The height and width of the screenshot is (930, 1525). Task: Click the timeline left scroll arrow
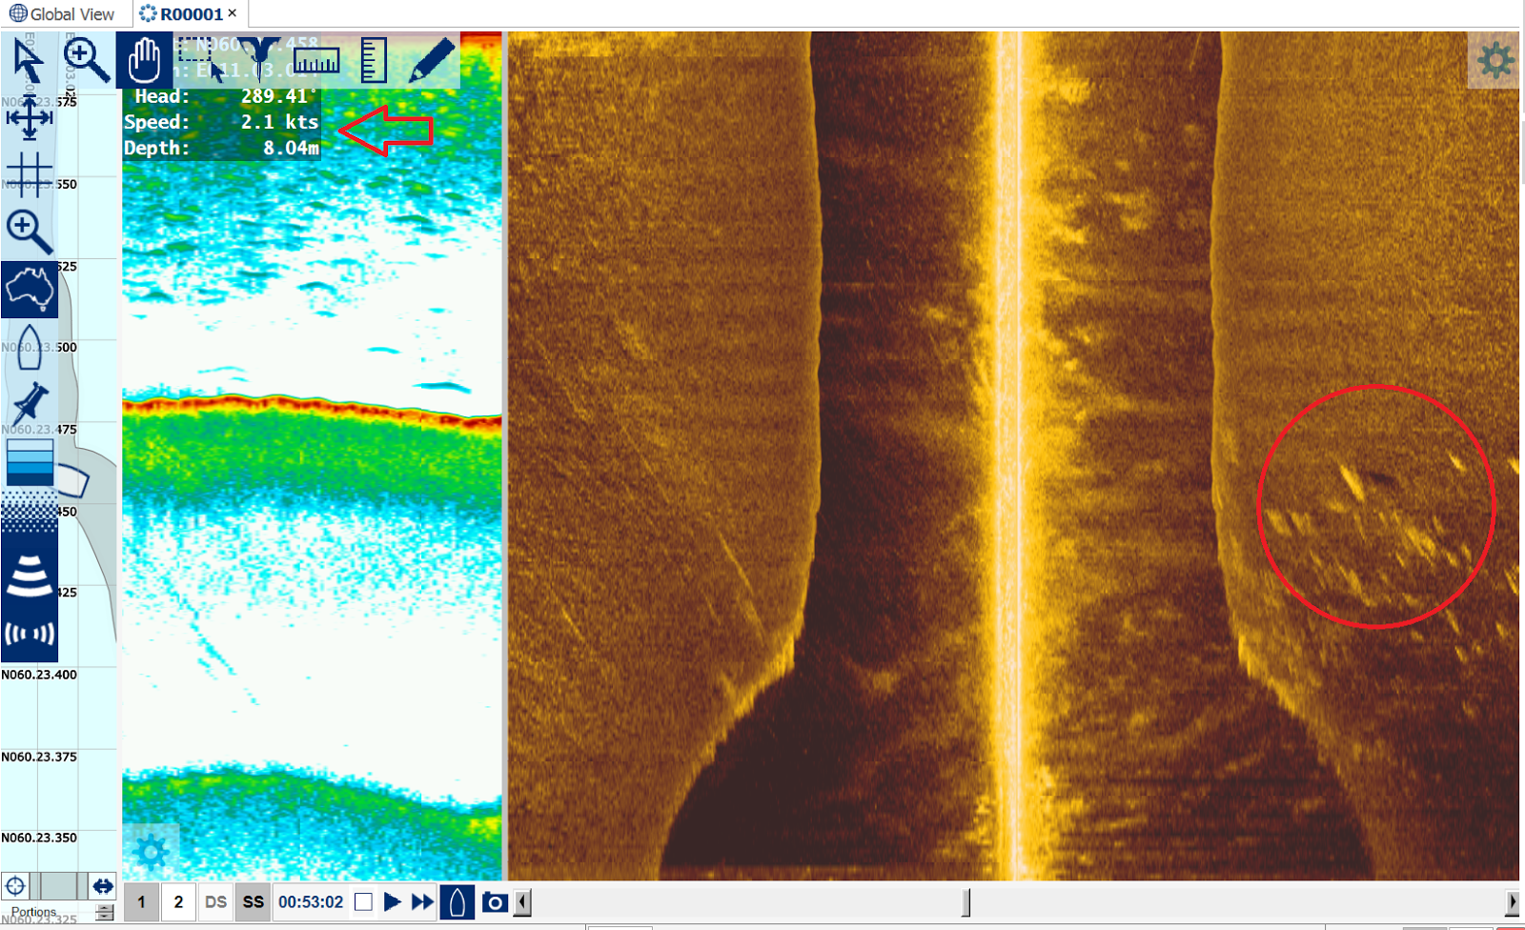coord(522,901)
